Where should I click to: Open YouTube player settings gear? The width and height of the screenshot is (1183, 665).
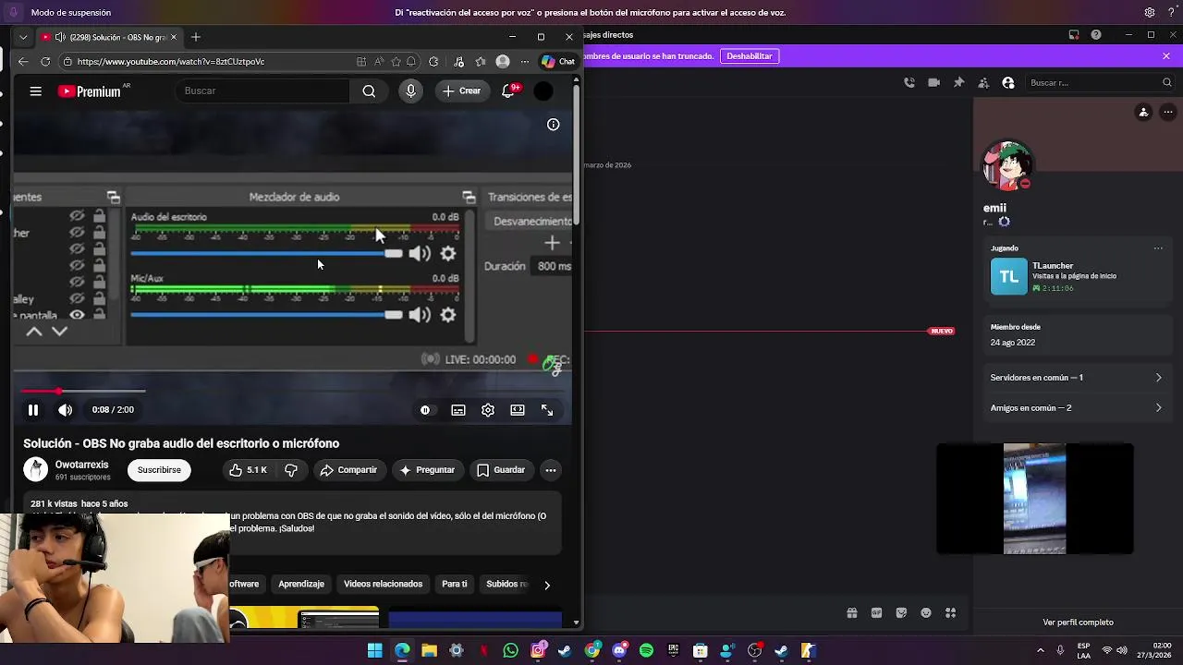coord(488,410)
